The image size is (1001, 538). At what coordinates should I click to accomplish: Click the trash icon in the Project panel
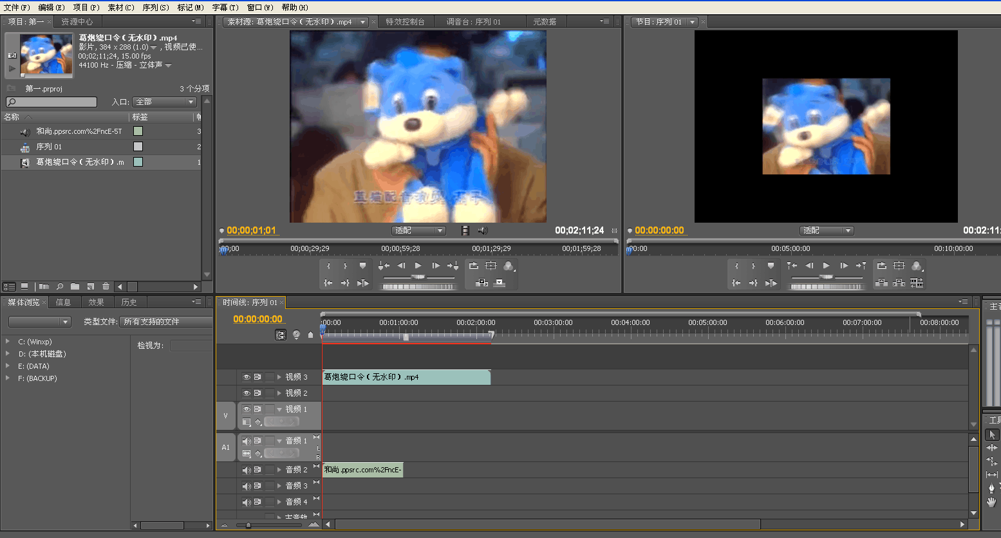click(x=106, y=286)
